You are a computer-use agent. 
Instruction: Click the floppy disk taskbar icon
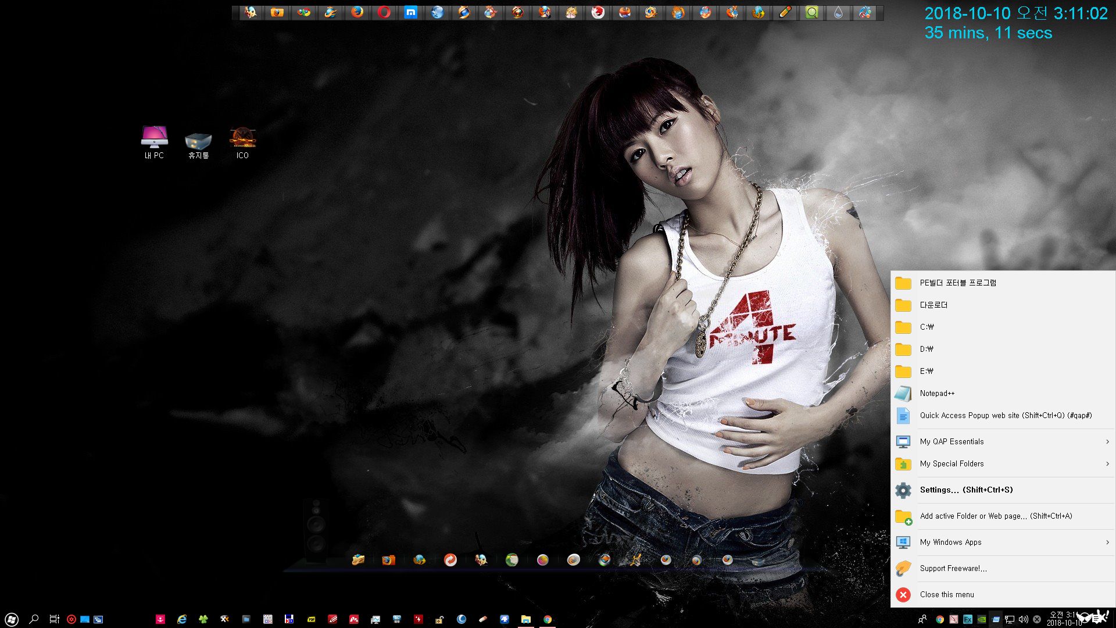click(289, 619)
